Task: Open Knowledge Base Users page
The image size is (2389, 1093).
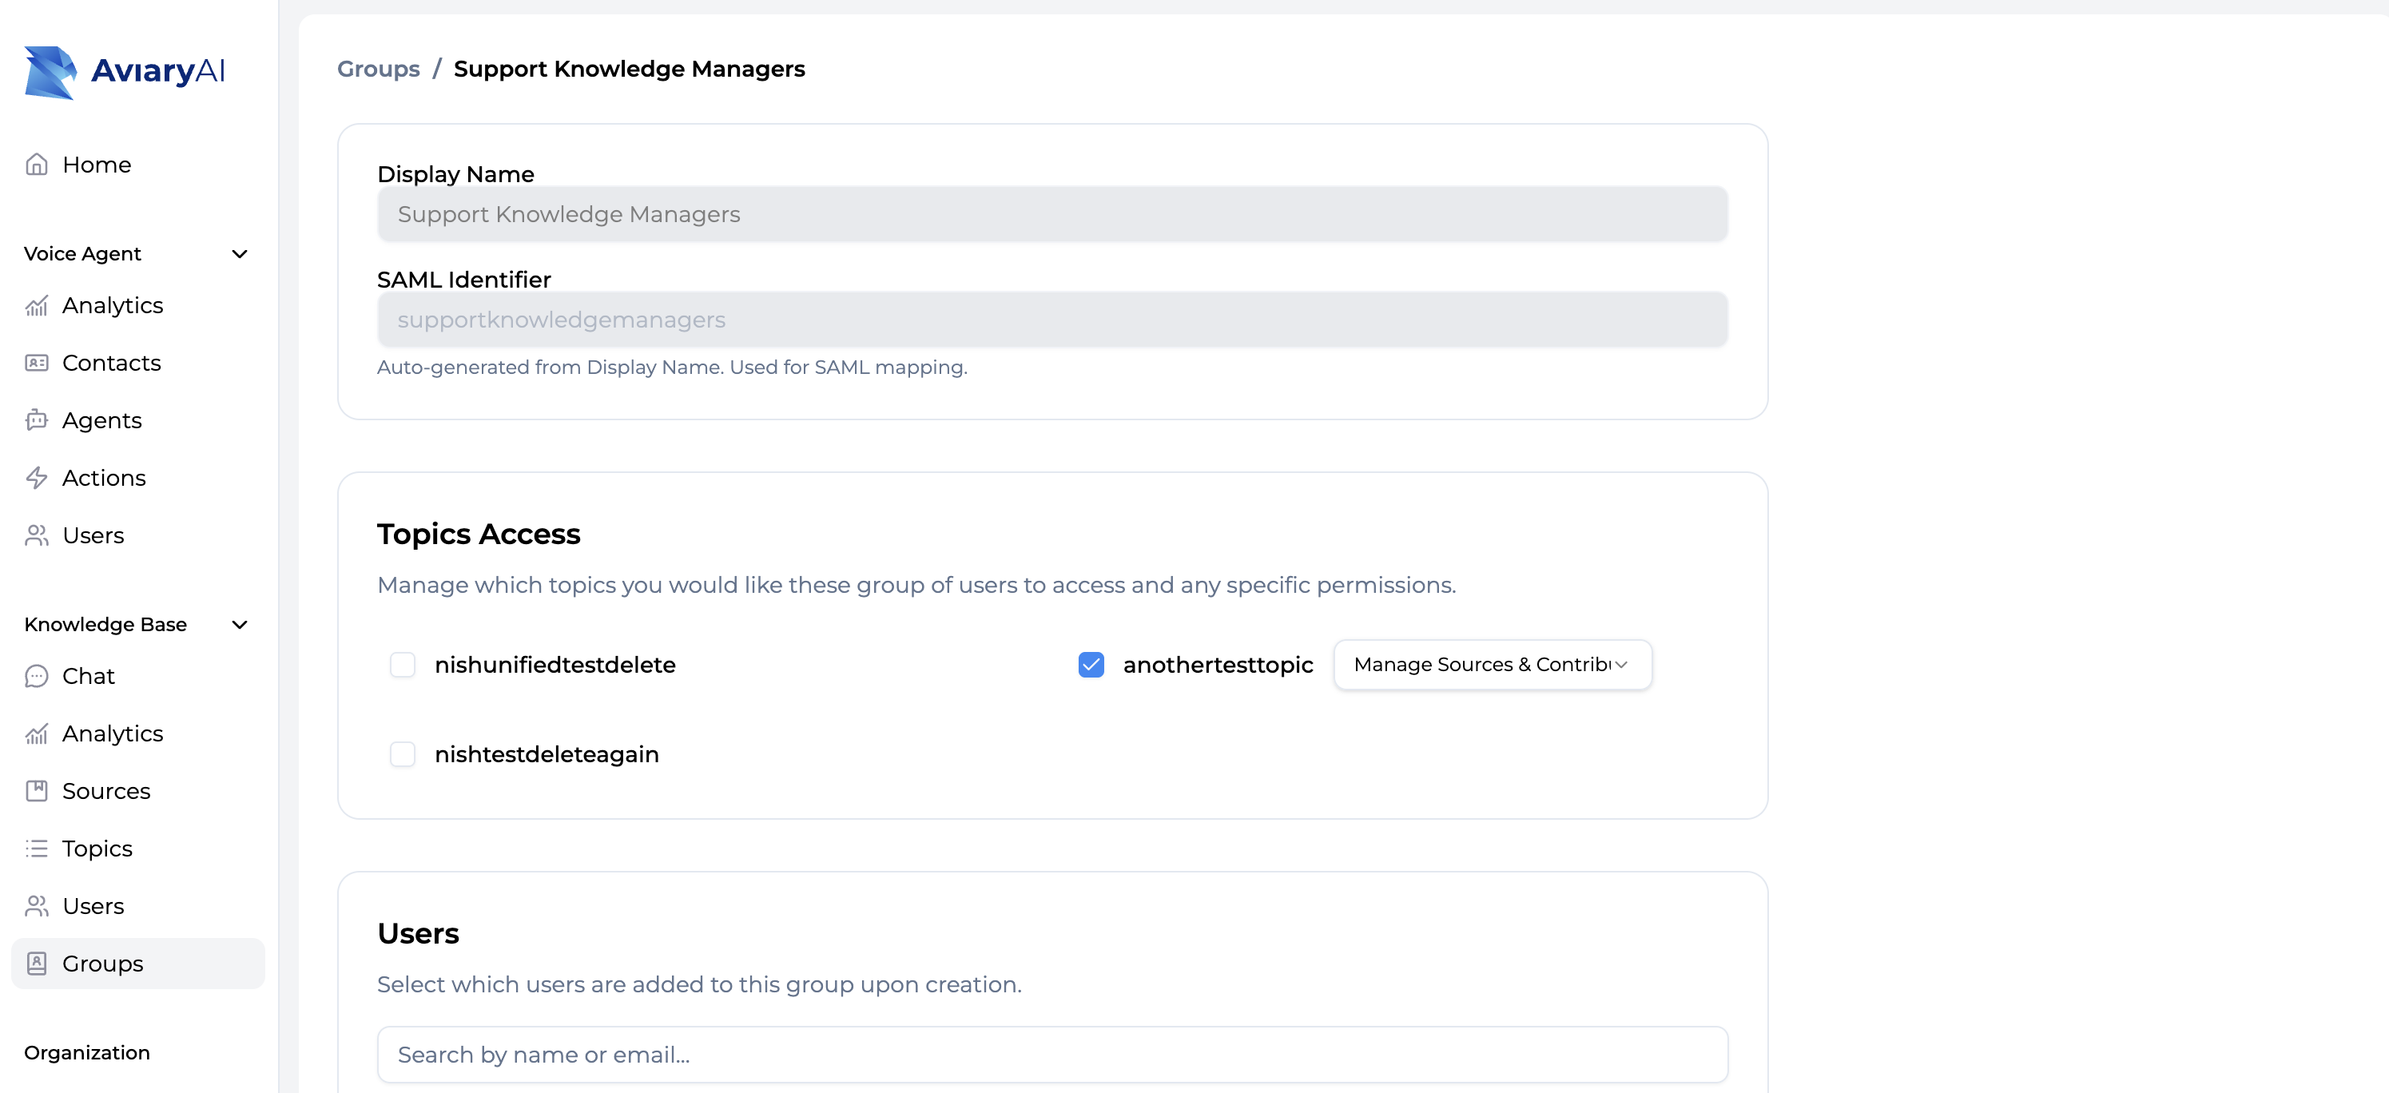Action: pos(93,906)
